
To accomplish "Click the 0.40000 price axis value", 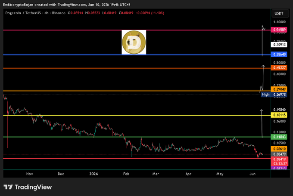I will tap(279, 74).
